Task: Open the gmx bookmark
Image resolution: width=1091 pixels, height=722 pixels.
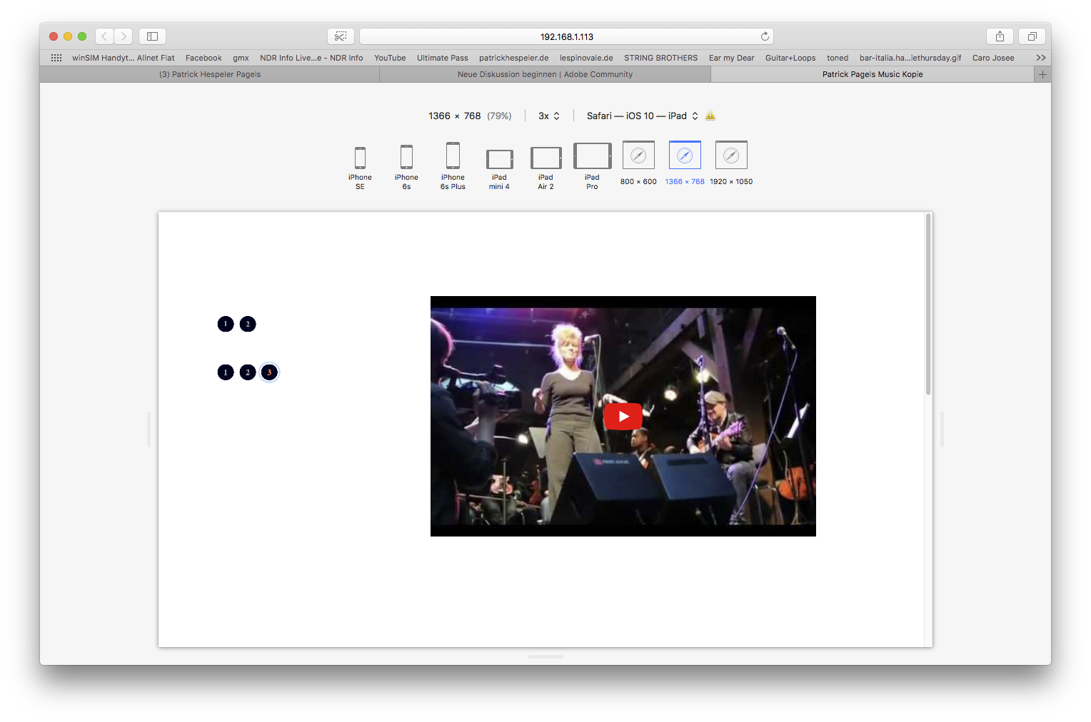Action: (241, 58)
